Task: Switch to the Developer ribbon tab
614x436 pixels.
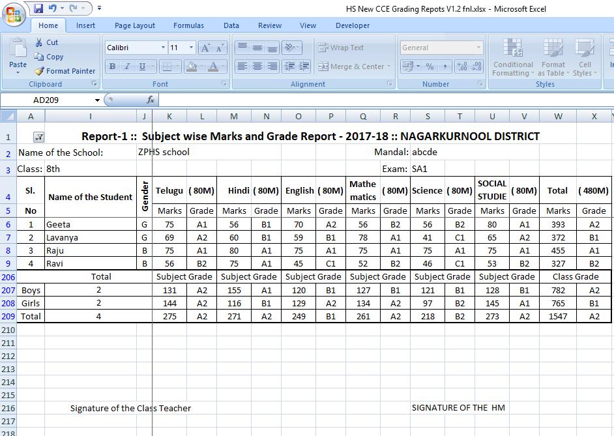Action: coord(352,25)
